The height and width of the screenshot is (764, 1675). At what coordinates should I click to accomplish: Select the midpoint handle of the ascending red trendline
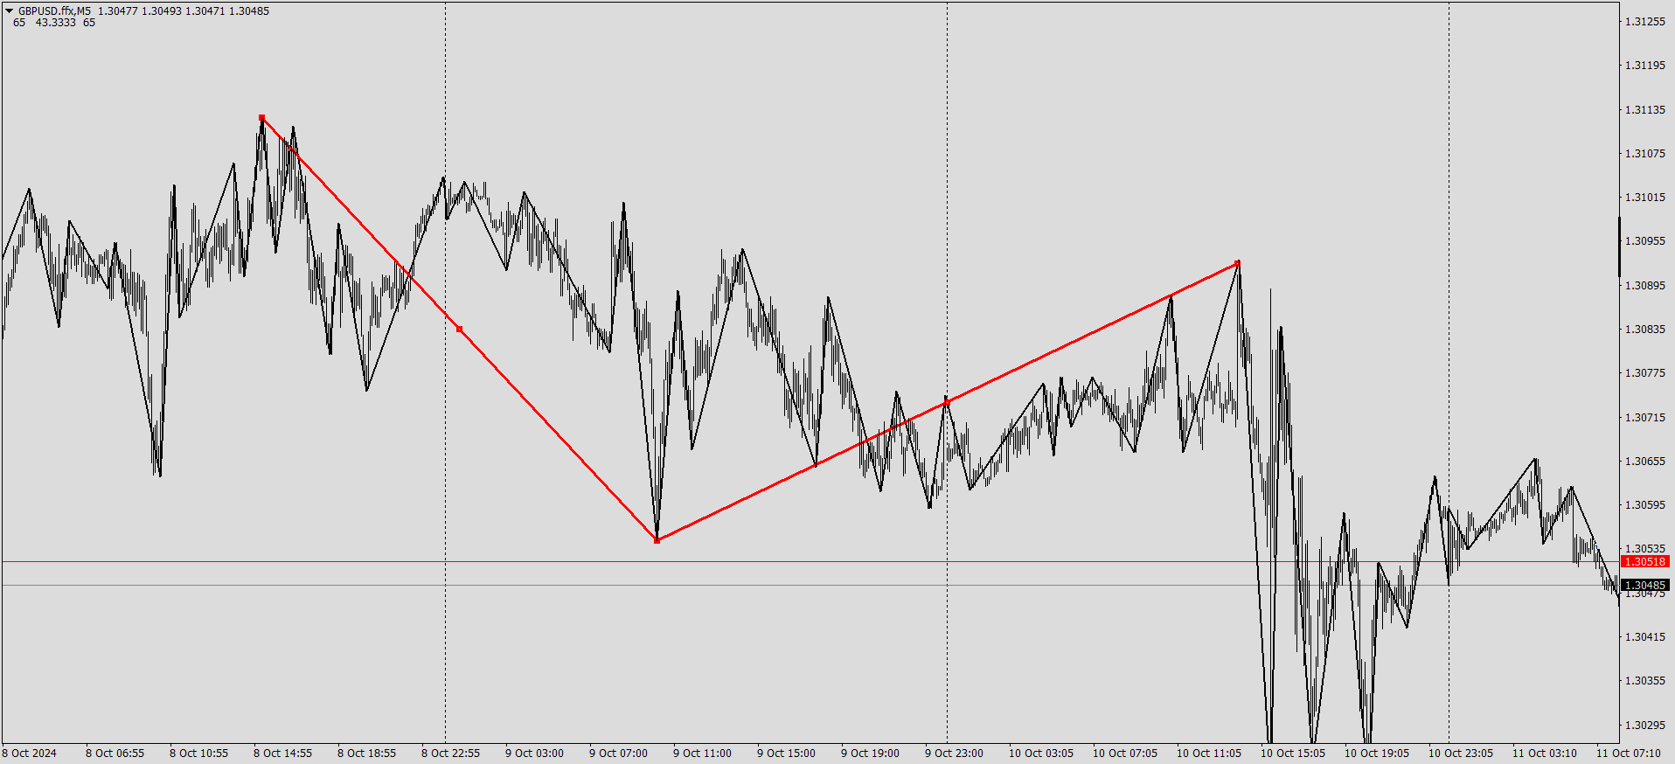coord(947,402)
